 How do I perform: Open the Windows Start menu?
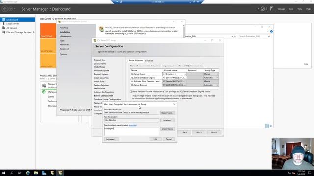click(4, 173)
